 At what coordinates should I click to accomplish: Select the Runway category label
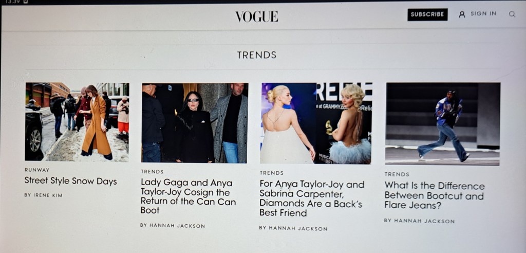37,170
